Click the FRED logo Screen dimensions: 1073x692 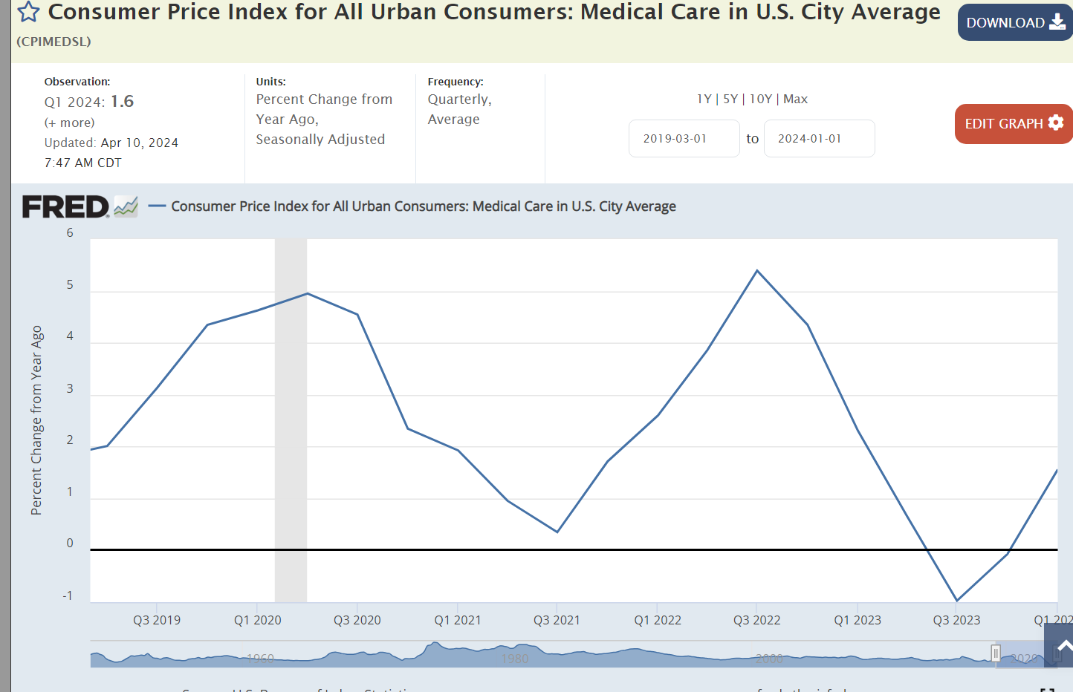[x=65, y=207]
